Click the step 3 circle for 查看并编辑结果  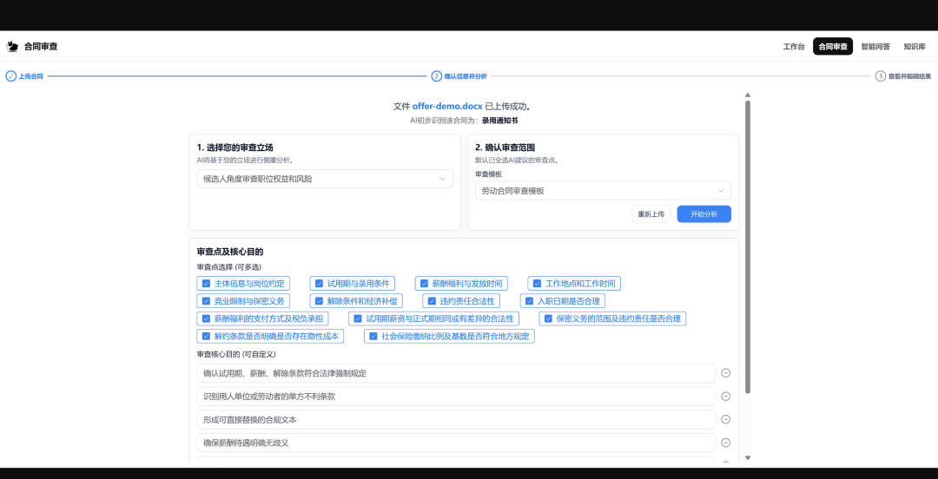pos(880,76)
